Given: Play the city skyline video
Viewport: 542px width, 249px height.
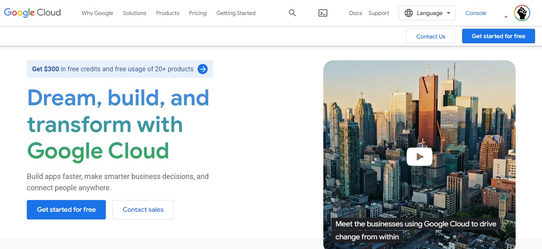Looking at the screenshot, I should (419, 157).
